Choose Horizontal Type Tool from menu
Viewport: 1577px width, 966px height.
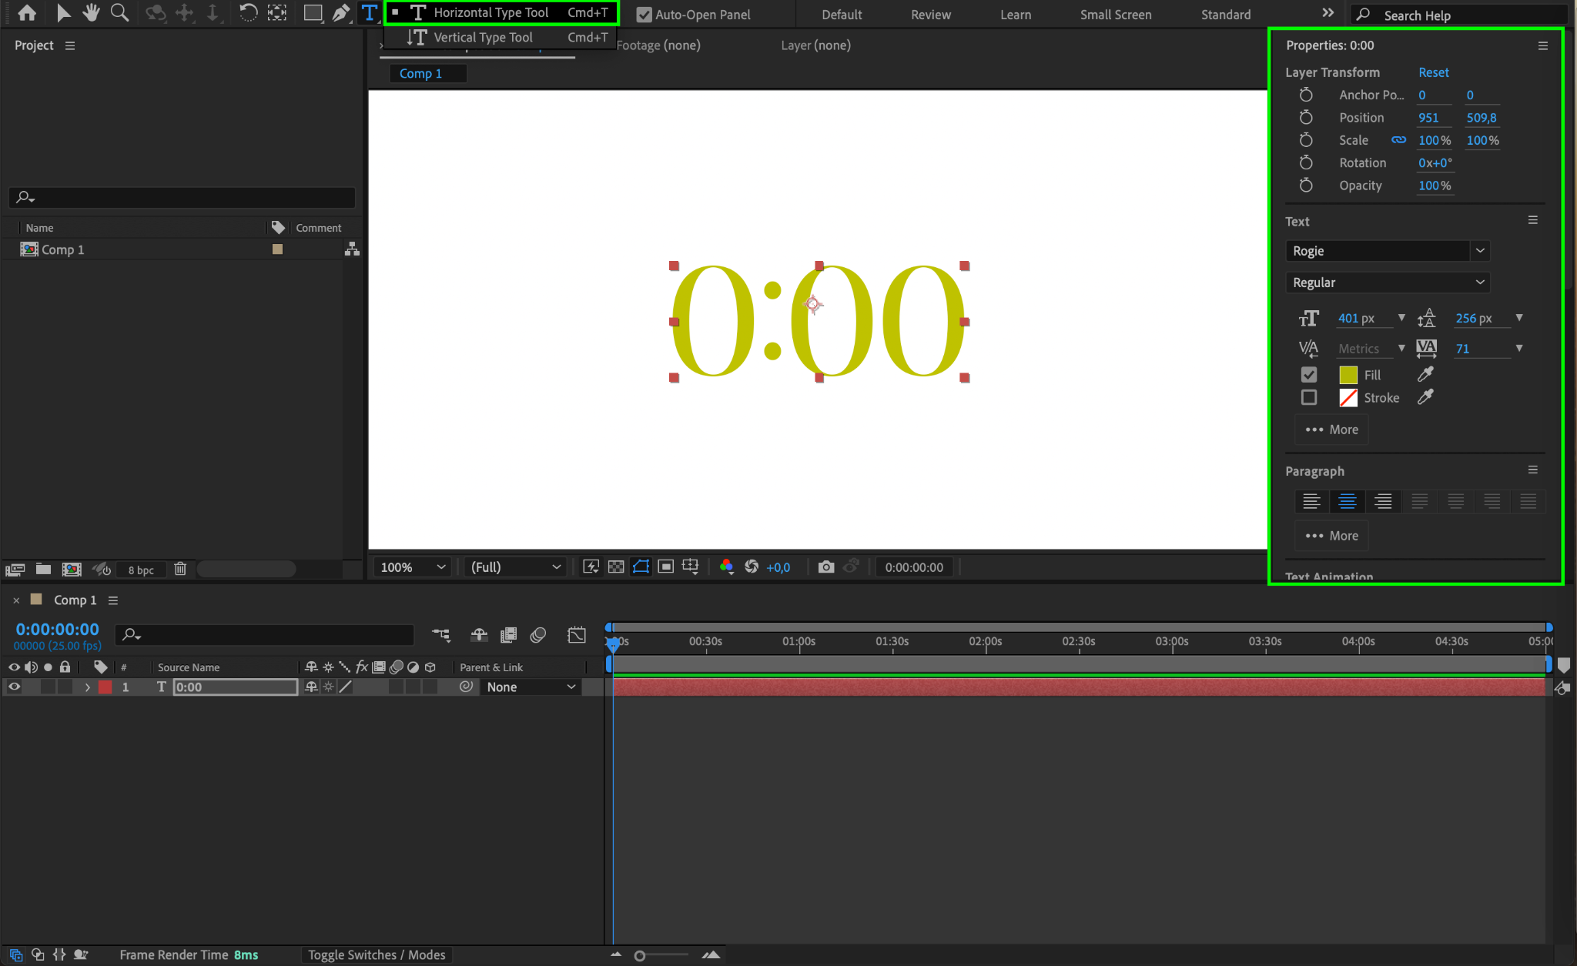[x=501, y=12]
